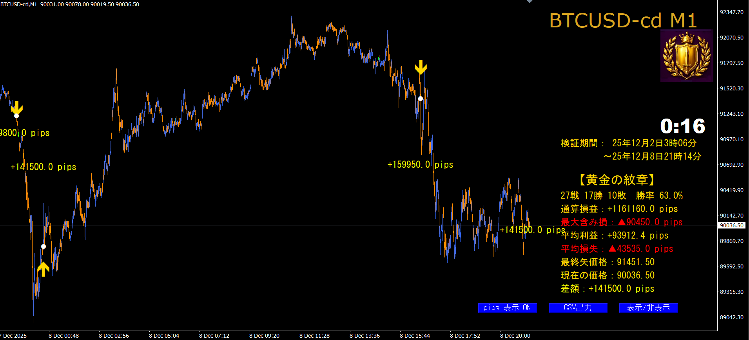
Task: Select yellow down arrow beside the 9800.0 pips label
Action: [x=16, y=107]
